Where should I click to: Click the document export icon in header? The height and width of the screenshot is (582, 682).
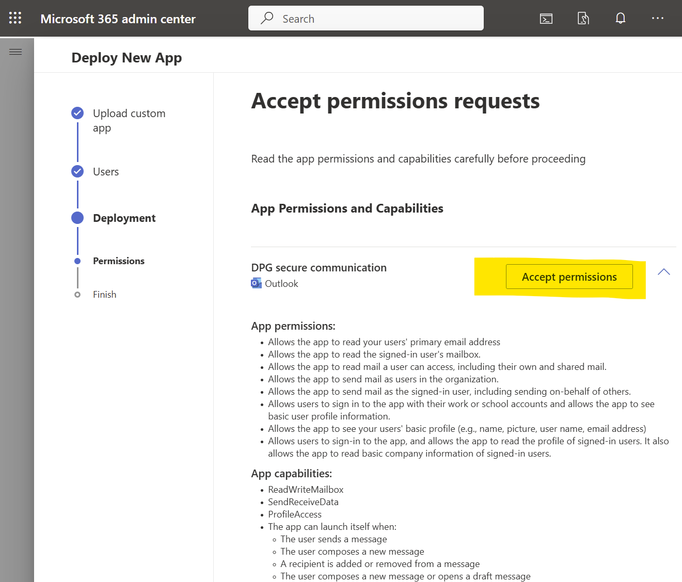coord(583,19)
